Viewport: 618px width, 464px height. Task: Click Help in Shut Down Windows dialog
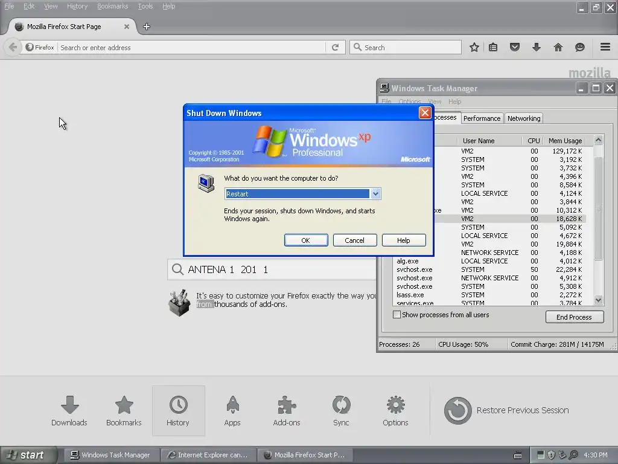tap(404, 240)
